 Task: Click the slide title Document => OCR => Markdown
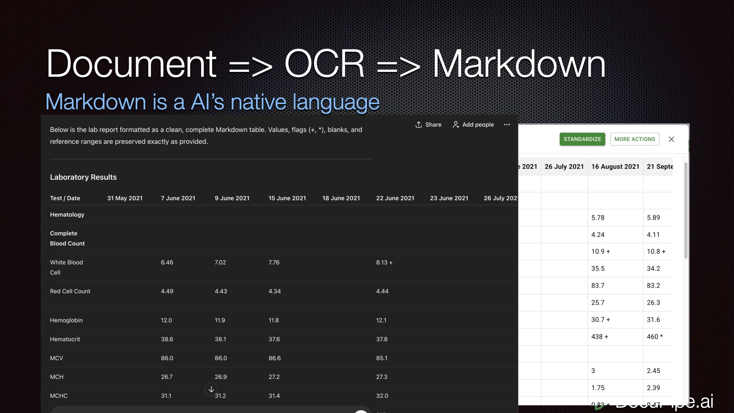pyautogui.click(x=326, y=64)
